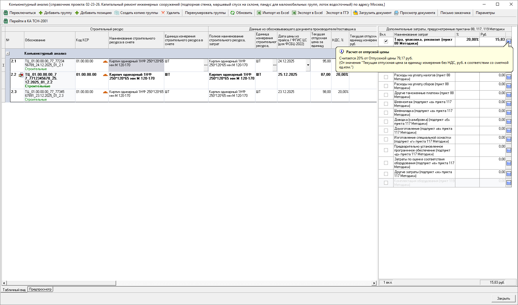Click the 'Удалить' red cross icon
The image size is (518, 305).
point(163,13)
